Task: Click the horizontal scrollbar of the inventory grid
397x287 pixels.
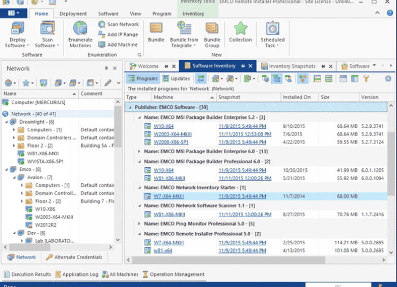Action: coord(229,260)
